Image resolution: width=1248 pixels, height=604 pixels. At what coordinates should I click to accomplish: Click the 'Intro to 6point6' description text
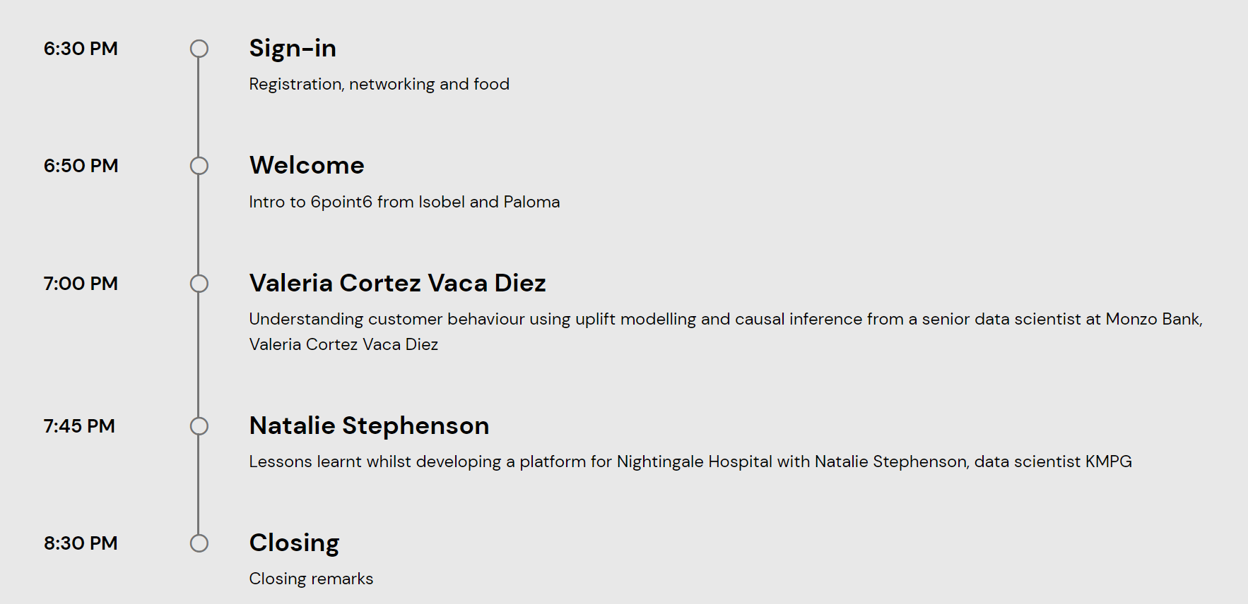(404, 203)
